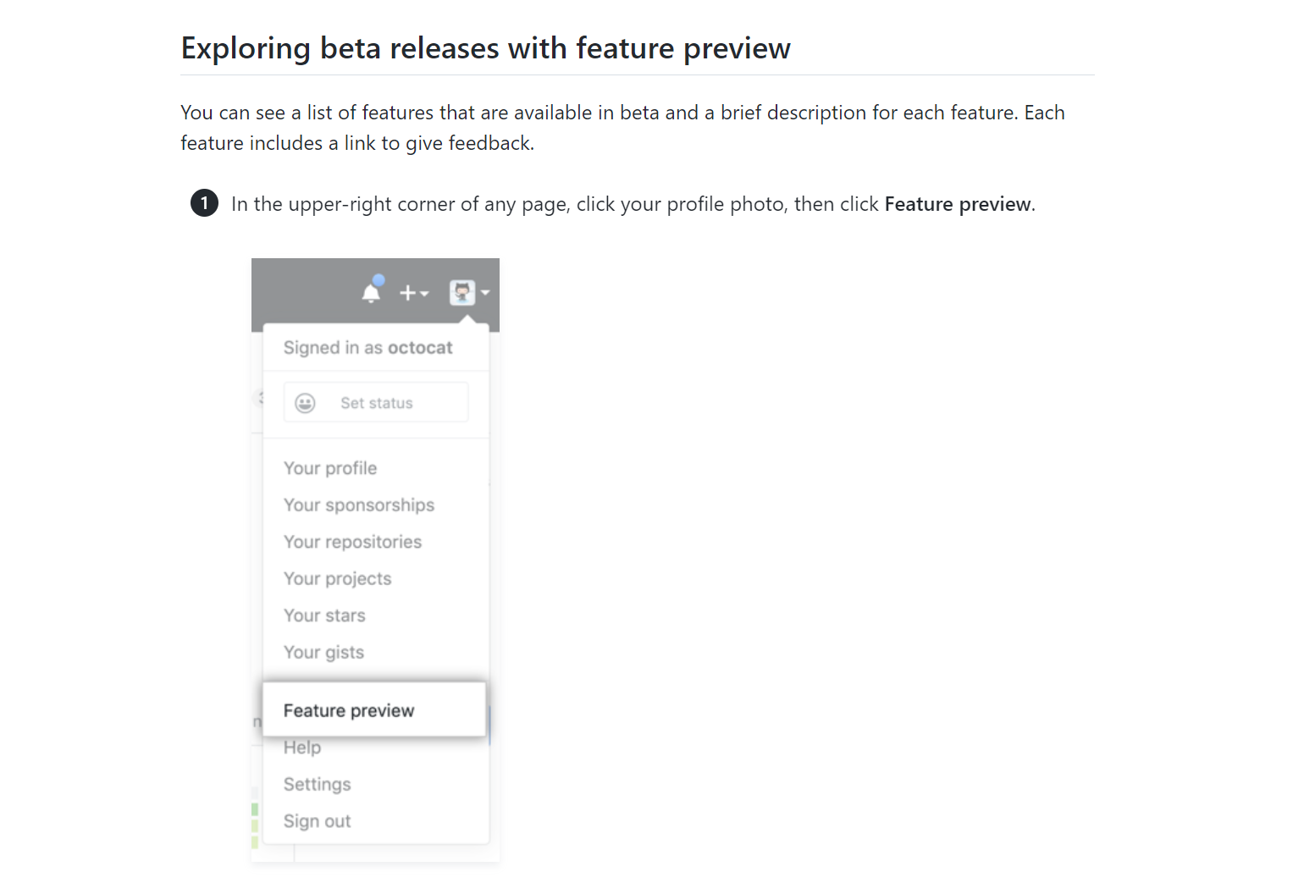Click the smiley emoji icon next to Set status

[305, 402]
